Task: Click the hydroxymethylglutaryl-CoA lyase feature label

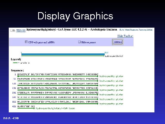Action: (x=55, y=108)
